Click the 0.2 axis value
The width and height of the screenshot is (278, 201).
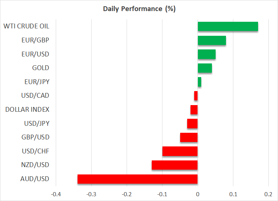point(268,194)
